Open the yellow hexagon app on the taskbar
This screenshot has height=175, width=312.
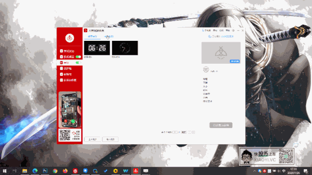[x=116, y=171]
